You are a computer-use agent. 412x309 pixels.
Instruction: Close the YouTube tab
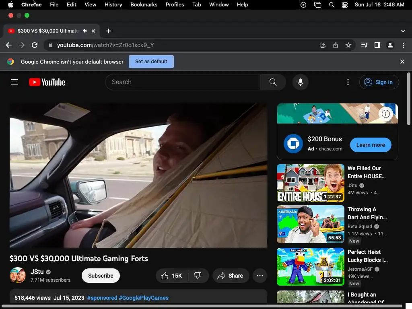click(x=93, y=31)
